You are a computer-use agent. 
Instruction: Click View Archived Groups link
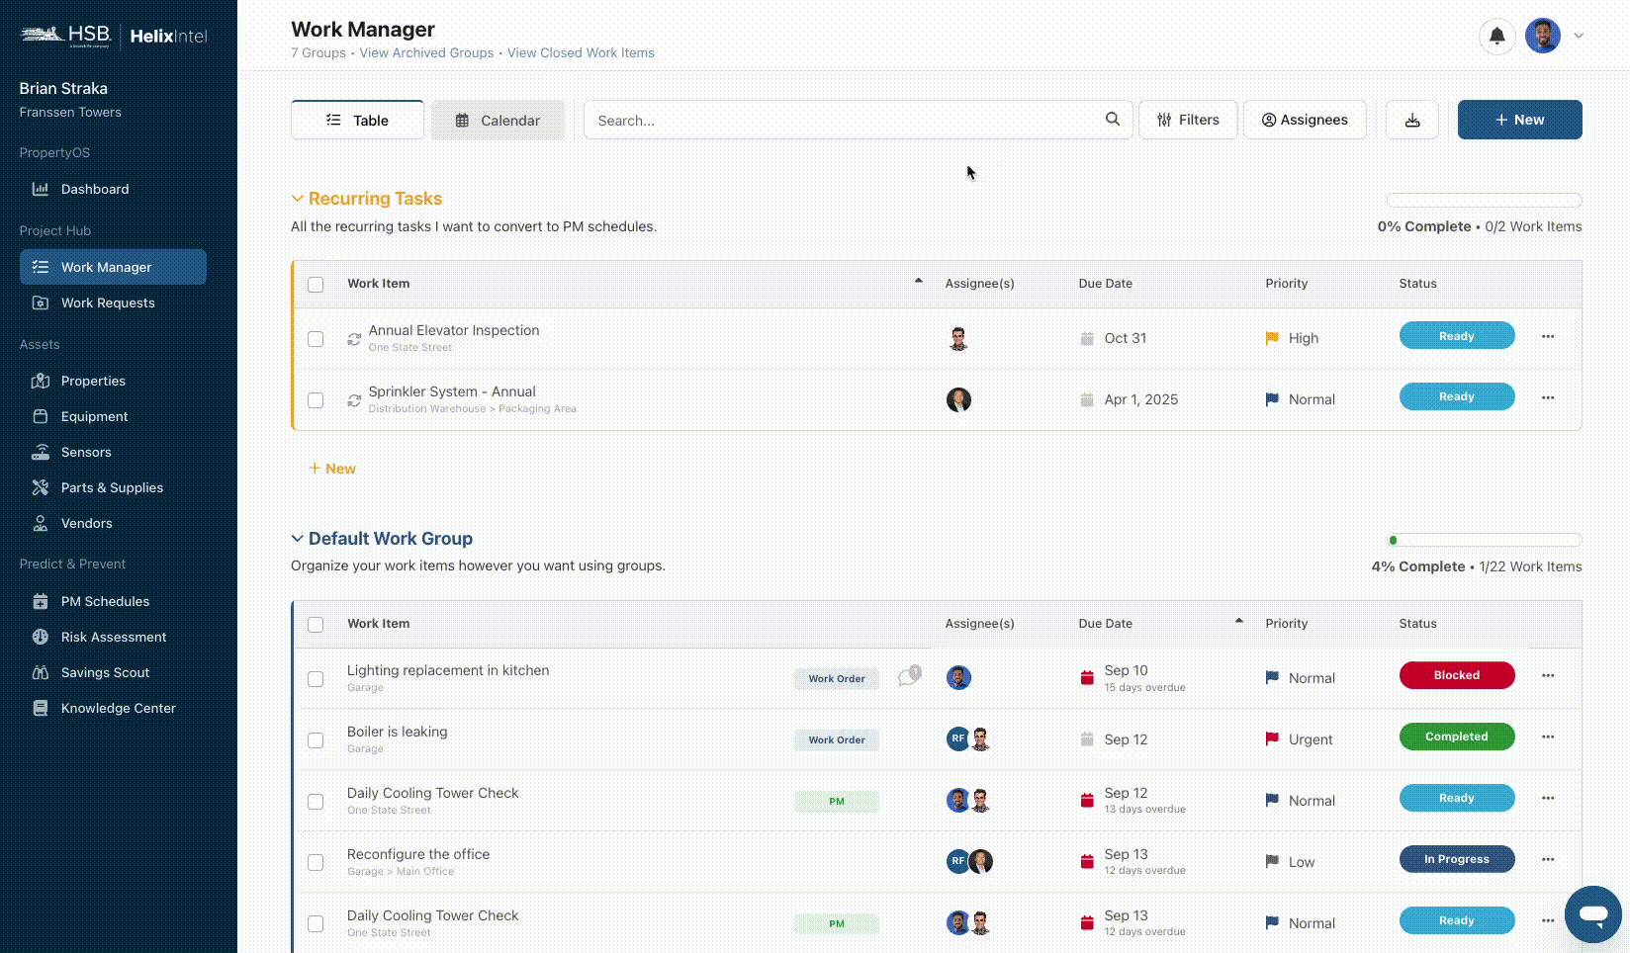click(426, 53)
